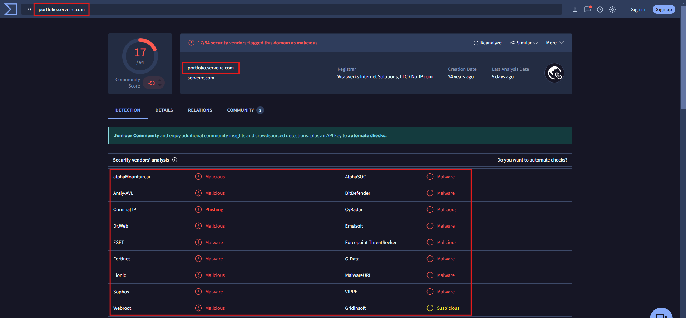Click the CyRadar Malicious verdict text
This screenshot has height=318, width=686.
(447, 210)
